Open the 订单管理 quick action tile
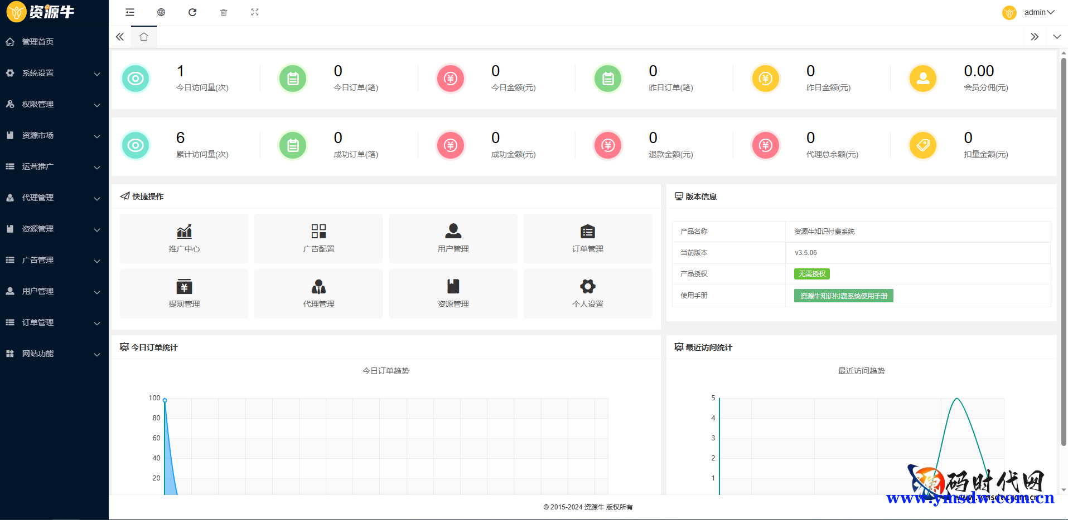1068x520 pixels. (587, 238)
